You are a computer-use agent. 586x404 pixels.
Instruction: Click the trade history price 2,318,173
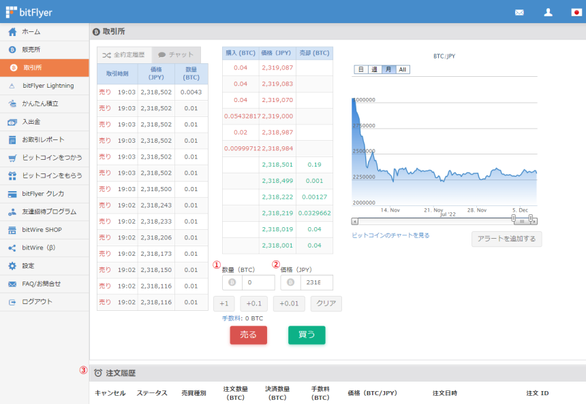156,254
